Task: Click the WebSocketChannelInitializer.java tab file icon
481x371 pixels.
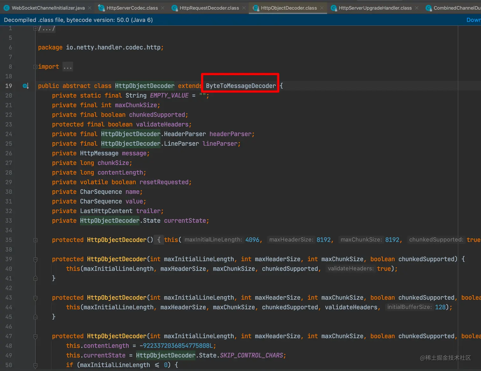Action: 7,8
